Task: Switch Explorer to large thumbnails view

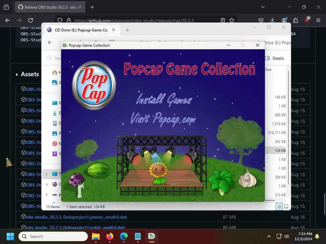Action: pos(286,207)
